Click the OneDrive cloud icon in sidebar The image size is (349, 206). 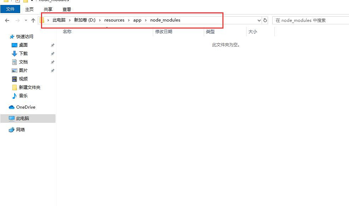pyautogui.click(x=12, y=107)
